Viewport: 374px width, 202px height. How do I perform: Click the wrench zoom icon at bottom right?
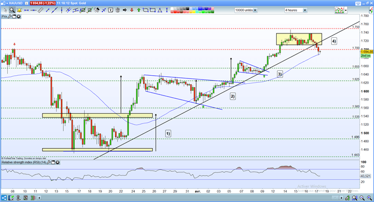[x=348, y=198]
